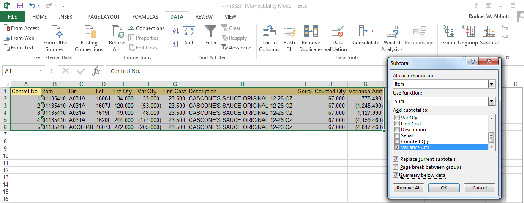Screen dimensions: 524x203
Task: Open Existing Connections
Action: tap(89, 39)
